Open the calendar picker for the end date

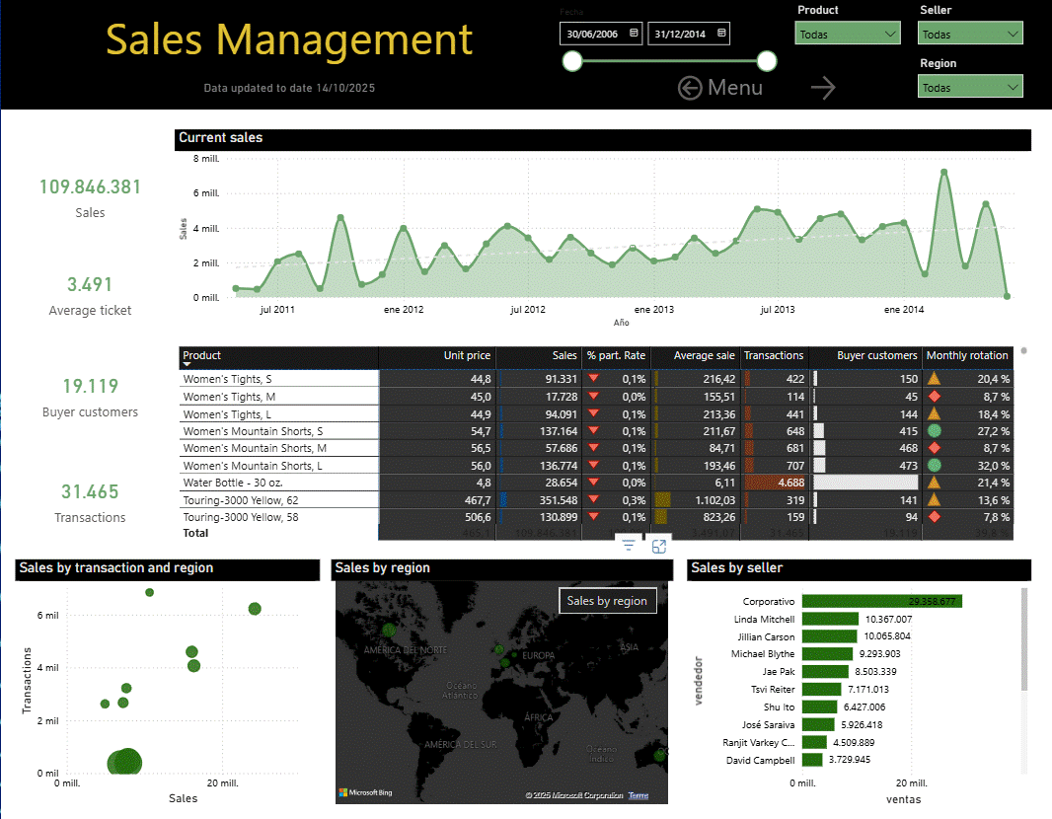pyautogui.click(x=720, y=33)
